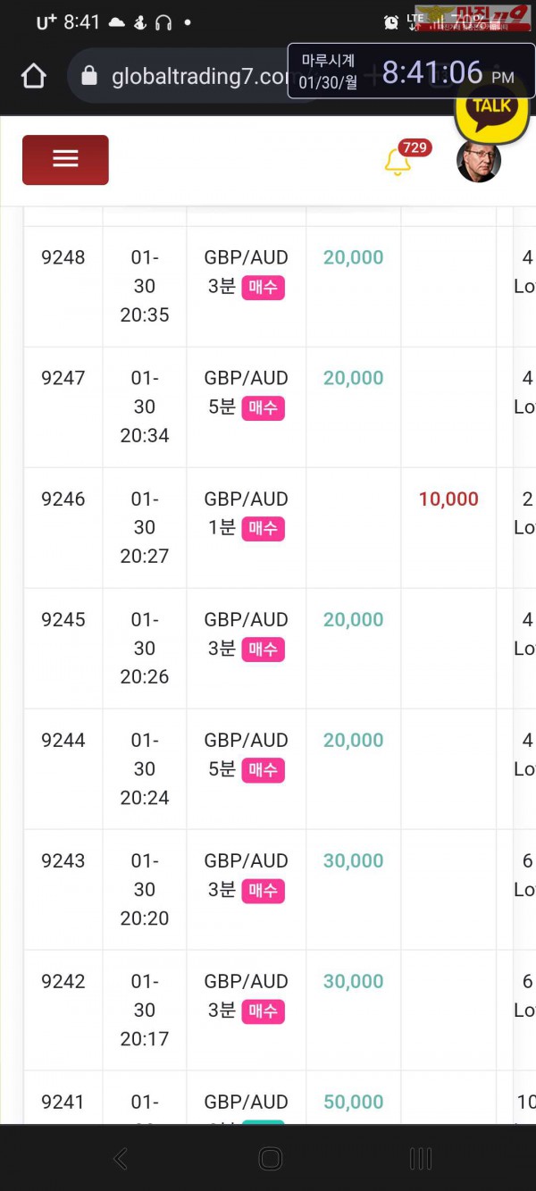The width and height of the screenshot is (536, 1191).
Task: Tap the 매수 badge in row 9244
Action: tap(263, 769)
